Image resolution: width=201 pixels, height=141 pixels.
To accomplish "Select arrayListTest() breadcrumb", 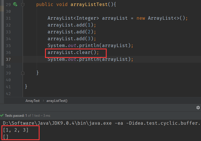I will [57, 101].
